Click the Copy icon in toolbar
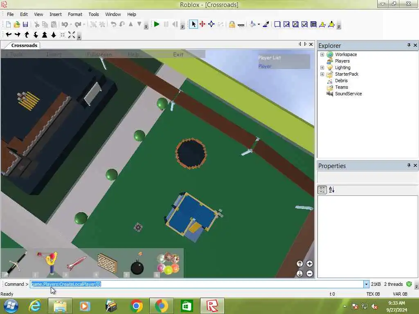Viewport: 419px width, 314px height. (45, 24)
